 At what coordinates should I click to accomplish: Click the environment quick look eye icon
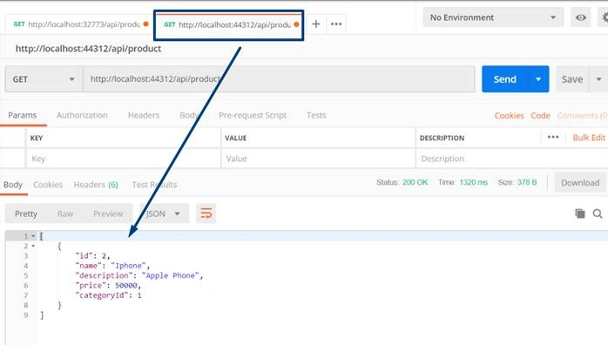[580, 17]
